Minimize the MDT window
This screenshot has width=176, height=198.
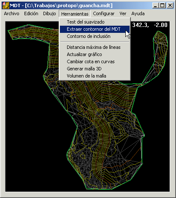(x=155, y=5)
